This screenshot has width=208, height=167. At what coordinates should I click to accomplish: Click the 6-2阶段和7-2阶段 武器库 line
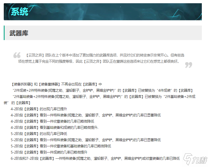click(95, 158)
